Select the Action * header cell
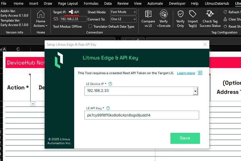 coord(18,87)
